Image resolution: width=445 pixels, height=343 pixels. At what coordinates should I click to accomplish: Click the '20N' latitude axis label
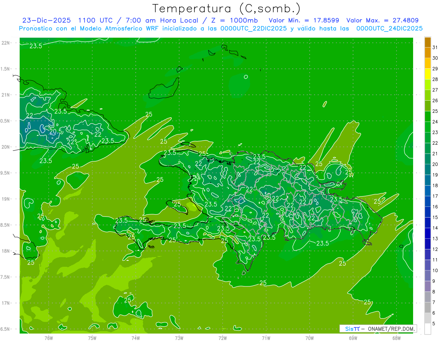coord(6,147)
